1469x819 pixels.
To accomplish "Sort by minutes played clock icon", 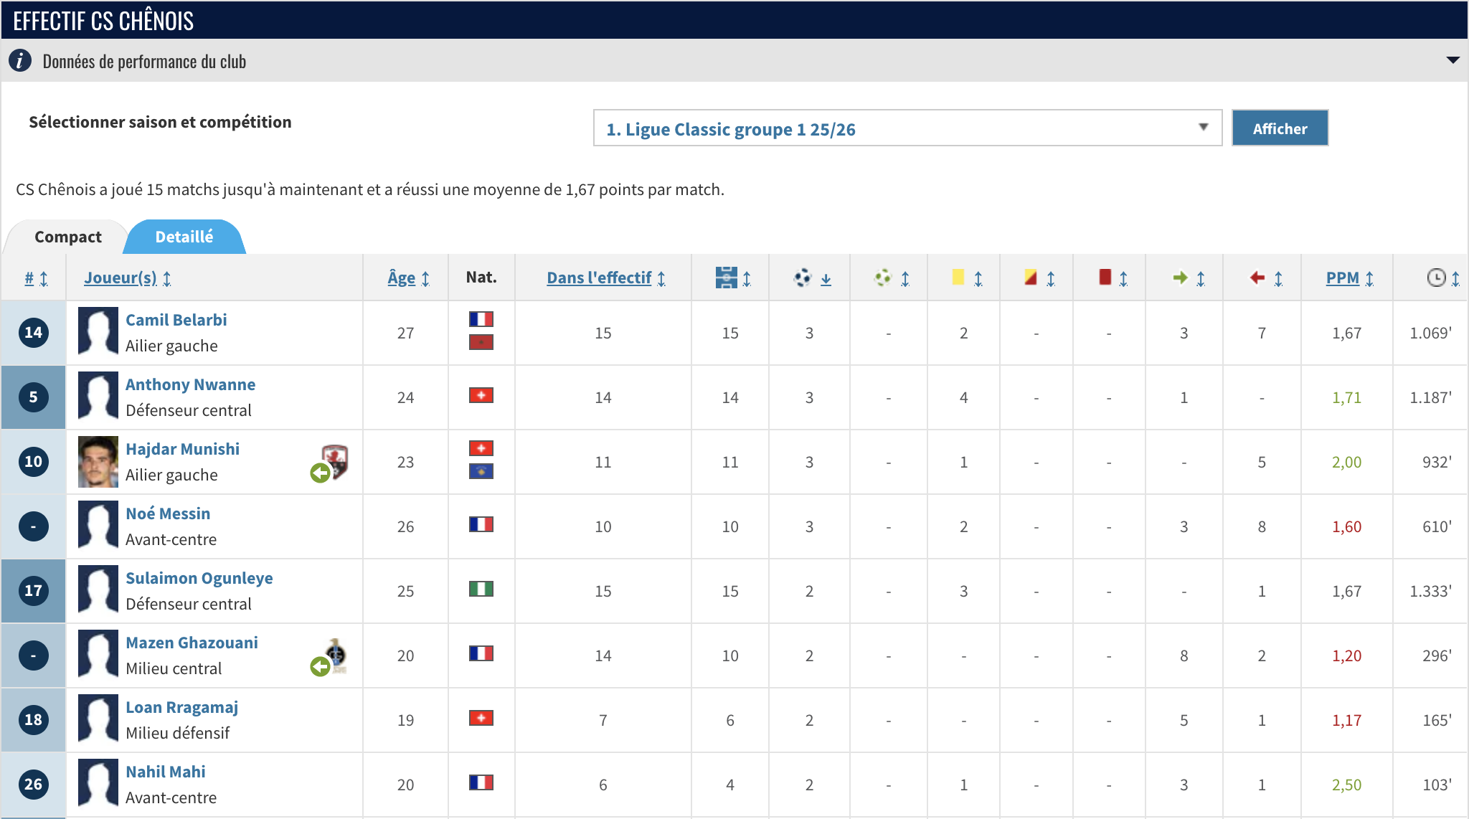I will click(1436, 278).
